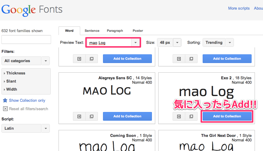Click the Exo 2 font name
Screen dimensions: 263x151
click(x=226, y=78)
